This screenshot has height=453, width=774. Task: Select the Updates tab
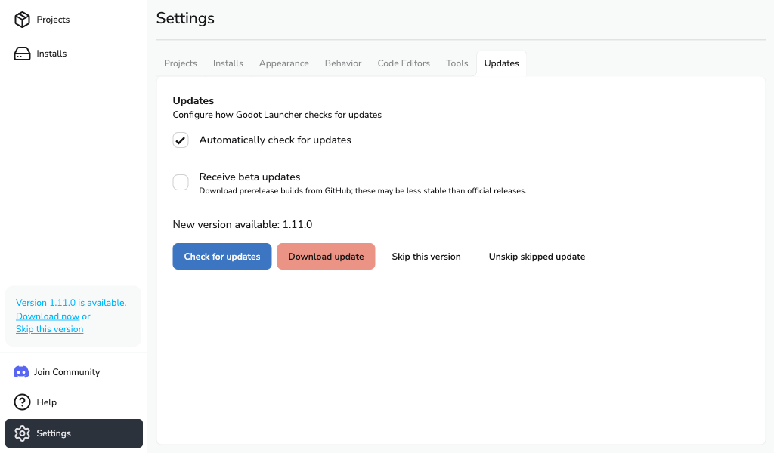coord(502,63)
